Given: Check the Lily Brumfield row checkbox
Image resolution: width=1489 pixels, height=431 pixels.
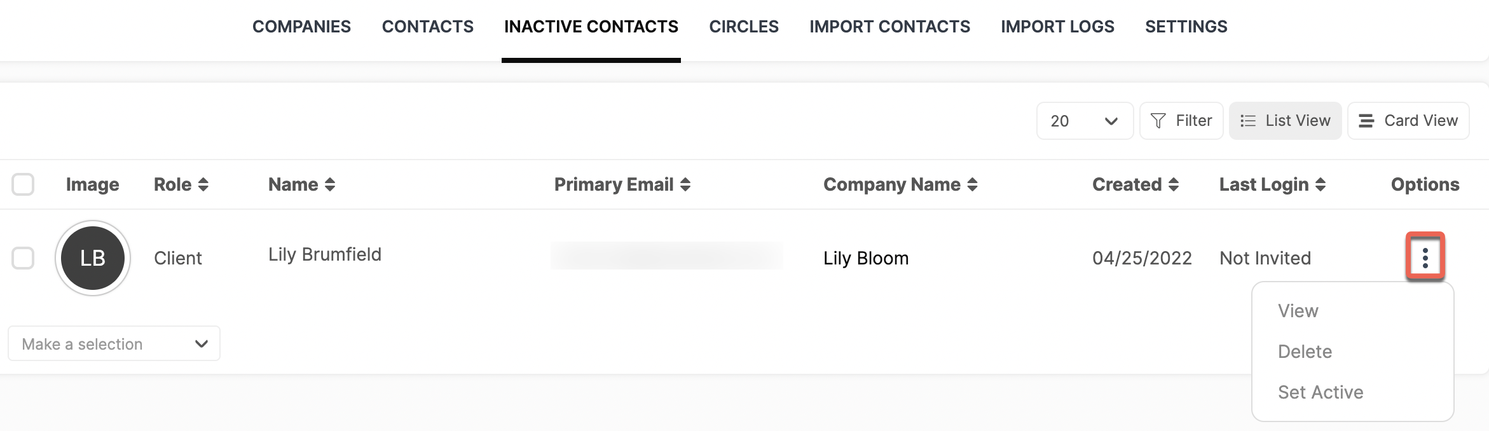Looking at the screenshot, I should point(23,258).
